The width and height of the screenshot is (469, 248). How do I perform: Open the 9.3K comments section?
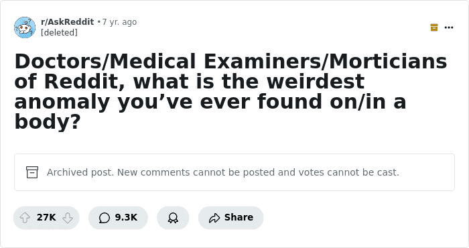click(118, 218)
